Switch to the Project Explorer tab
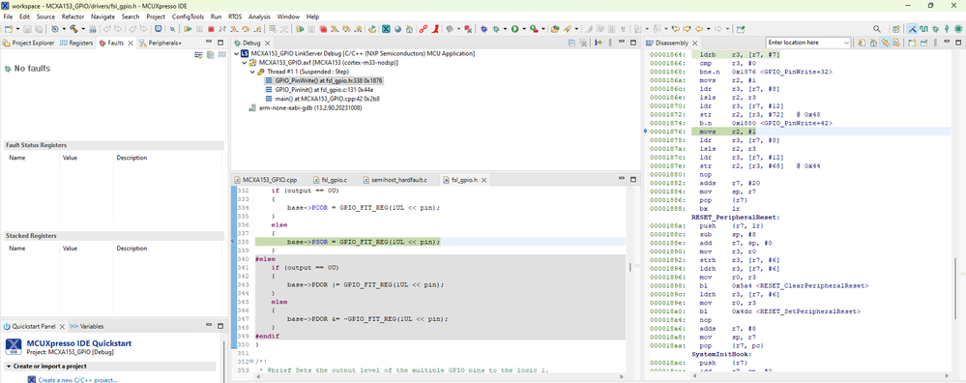966x383 pixels. point(28,44)
